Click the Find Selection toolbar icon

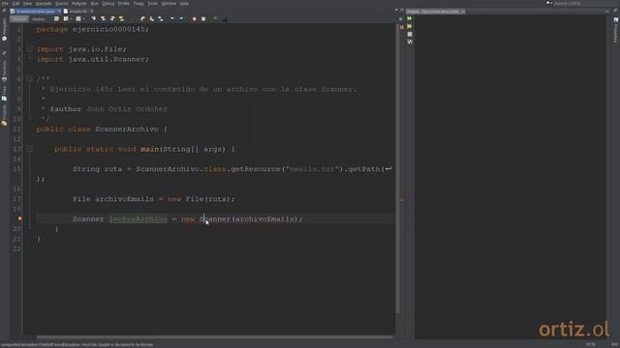pyautogui.click(x=94, y=19)
